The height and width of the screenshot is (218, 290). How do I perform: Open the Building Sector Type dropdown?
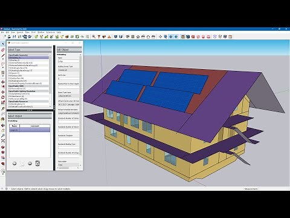tap(68, 70)
